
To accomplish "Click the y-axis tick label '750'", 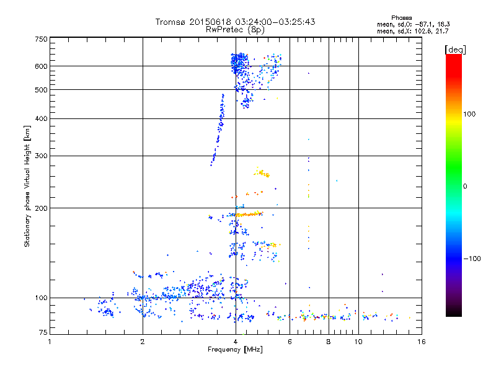I will [41, 39].
